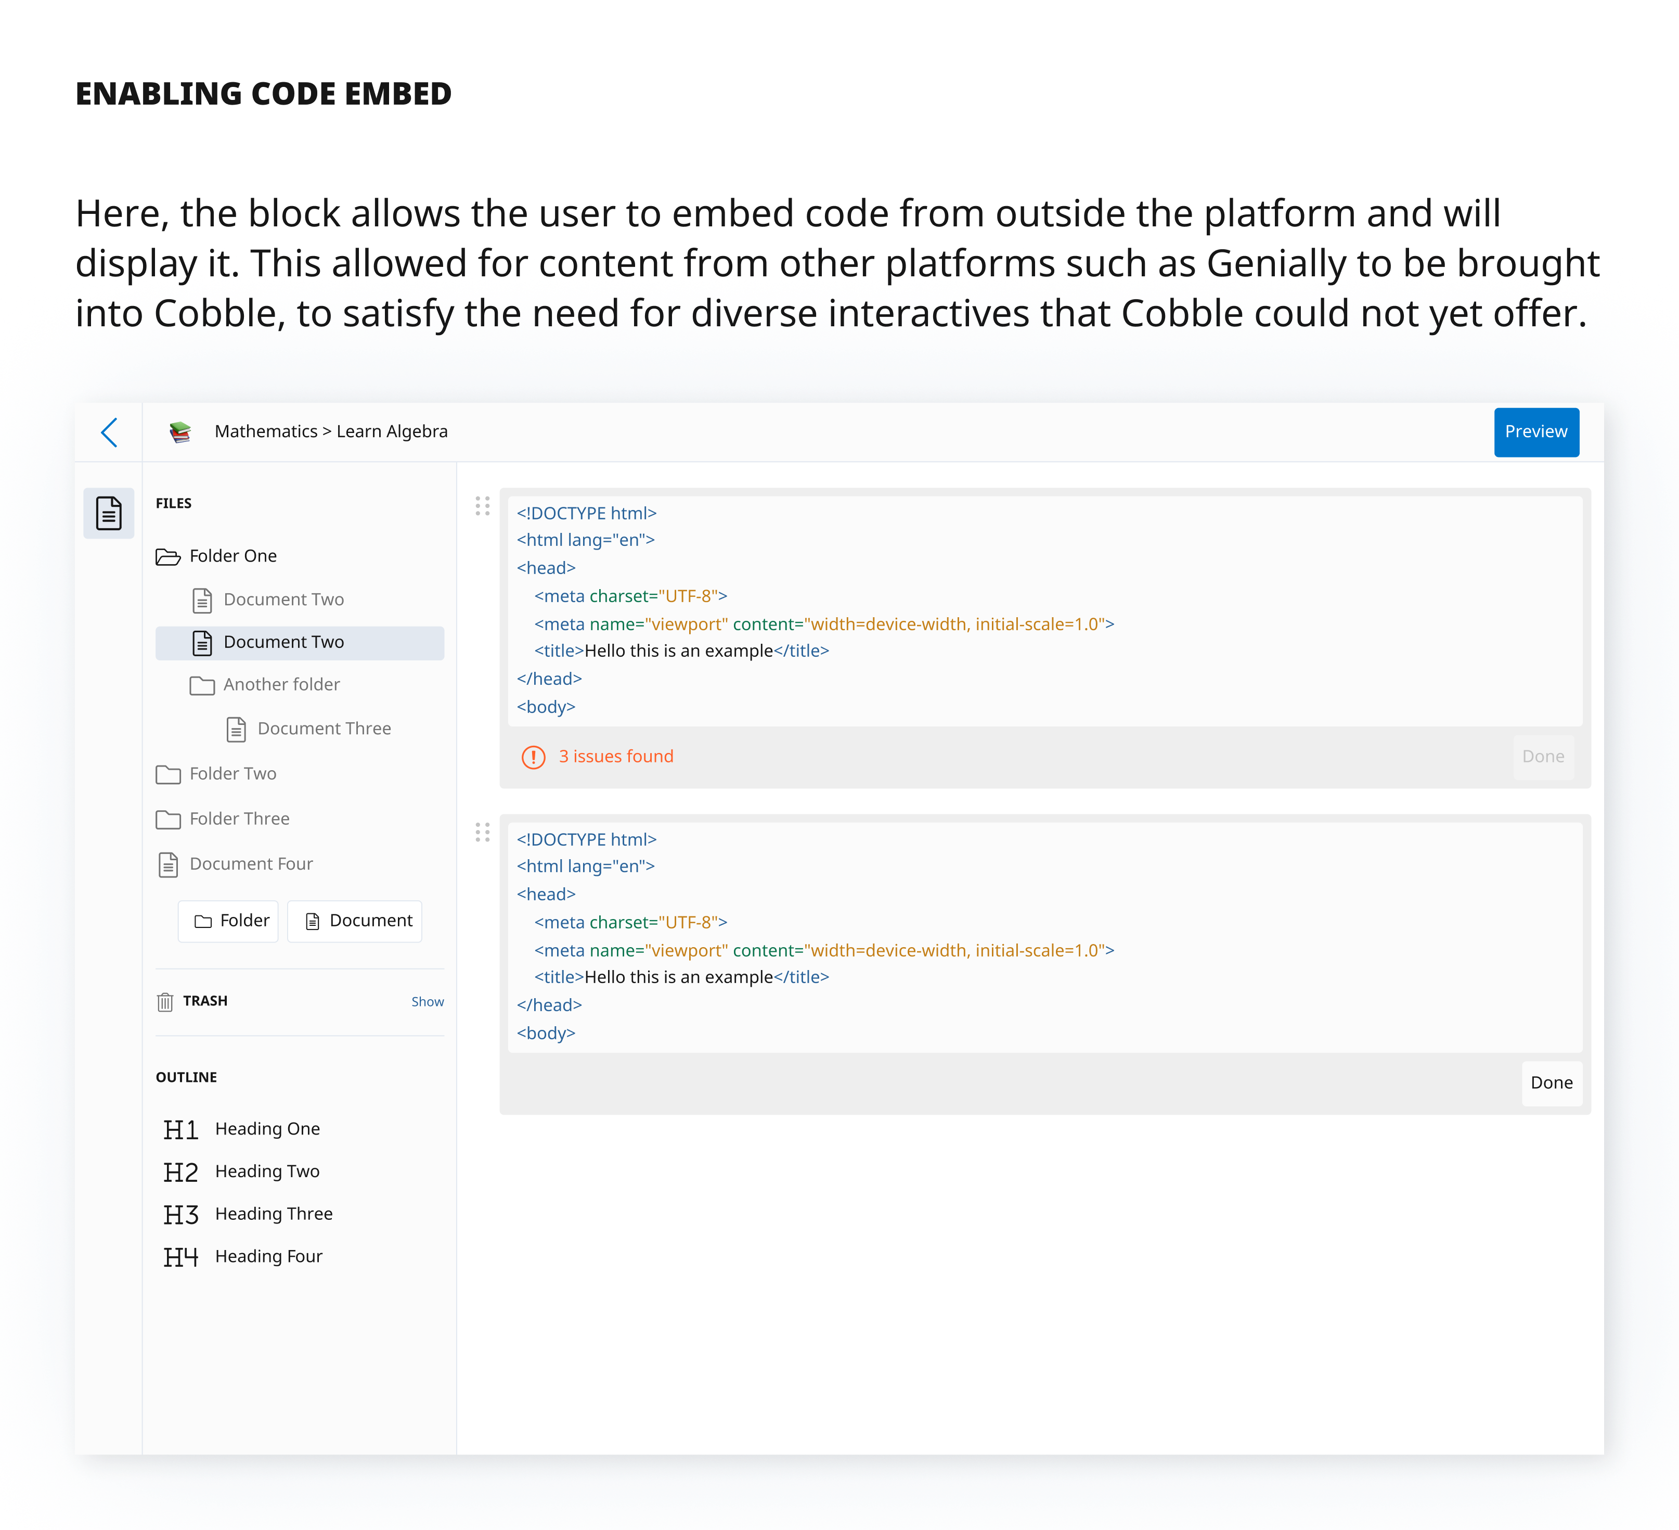Click drag handle of second code block

coord(482,832)
